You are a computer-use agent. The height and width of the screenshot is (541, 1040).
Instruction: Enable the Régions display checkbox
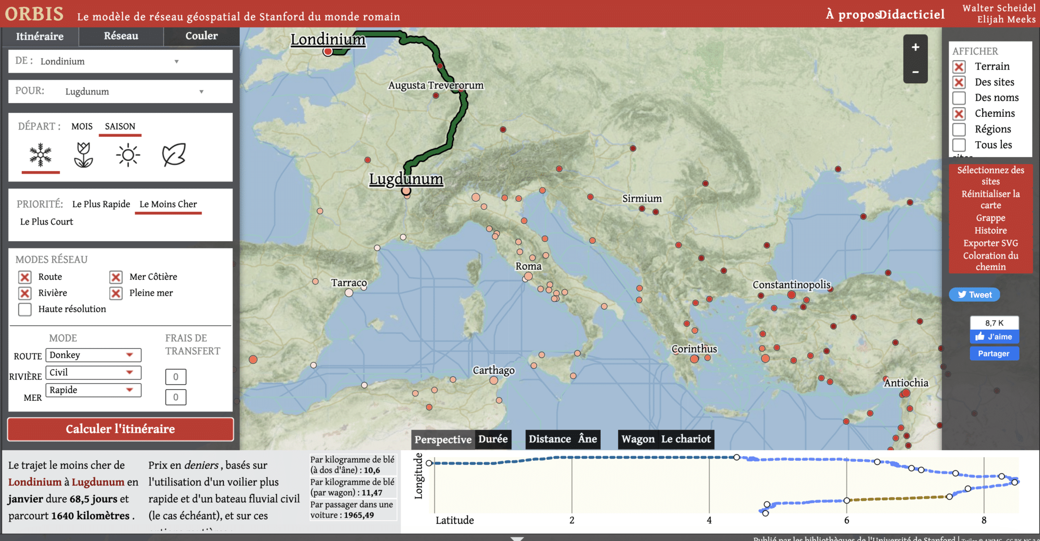point(959,130)
